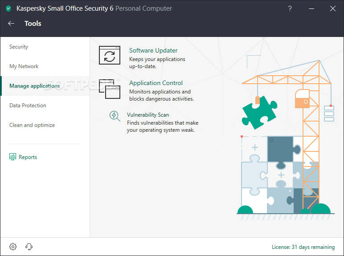The image size is (344, 256).
Task: Click the 'Monitors applications and blocks dangerous activities.' text
Action: [161, 95]
